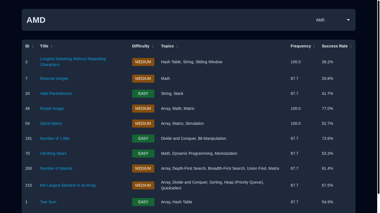Click topics 'Hash Table, String, Sliding Window'
Viewport: 380px width, 213px height.
(x=192, y=62)
